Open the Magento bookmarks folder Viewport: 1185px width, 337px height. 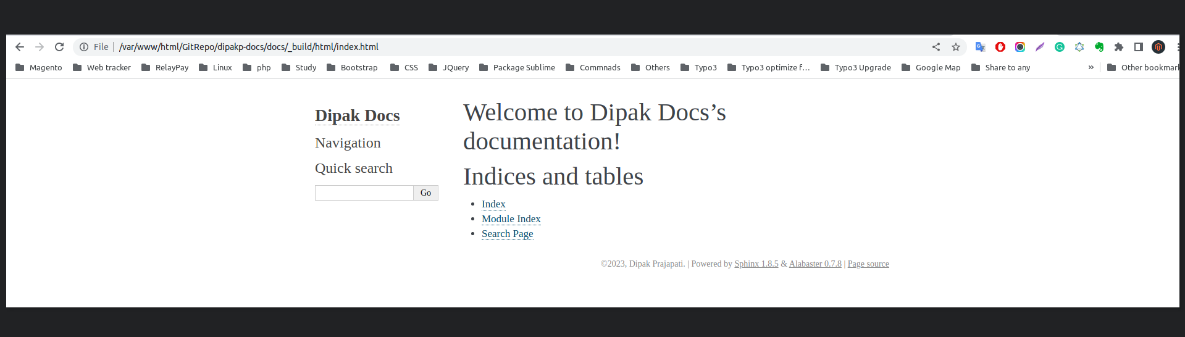tap(39, 68)
